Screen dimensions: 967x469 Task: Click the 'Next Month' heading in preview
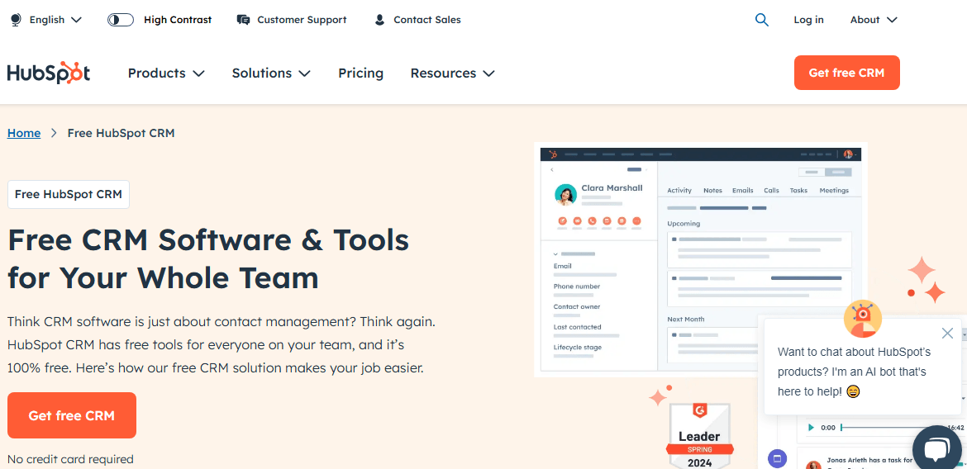click(x=686, y=320)
